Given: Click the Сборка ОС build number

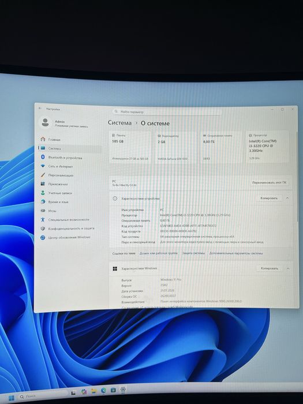Looking at the screenshot, I should (x=169, y=296).
